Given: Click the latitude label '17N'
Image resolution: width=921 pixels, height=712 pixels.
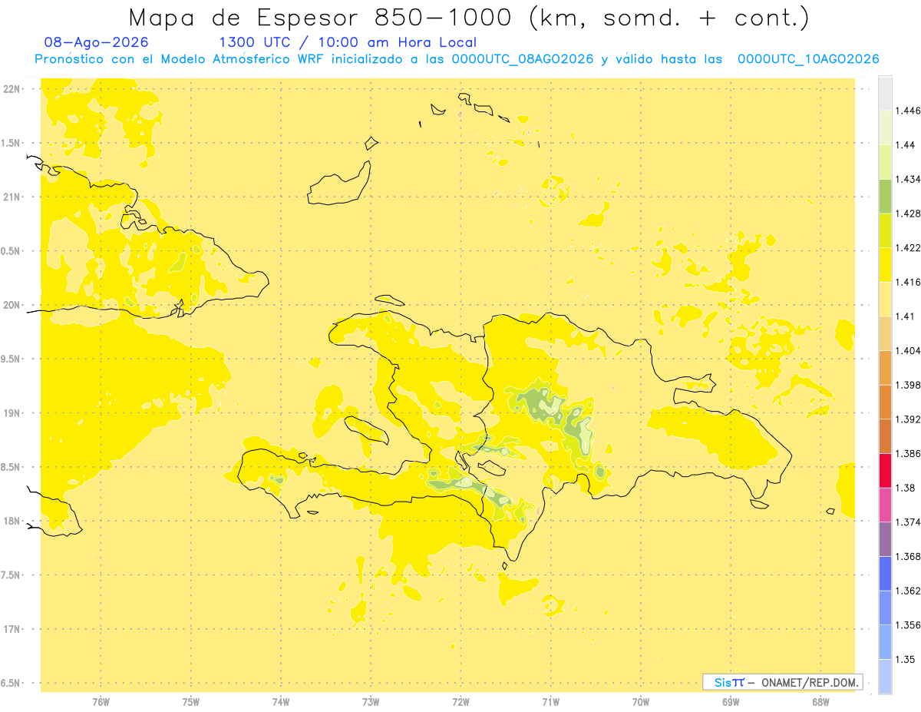Looking at the screenshot, I should click(12, 629).
